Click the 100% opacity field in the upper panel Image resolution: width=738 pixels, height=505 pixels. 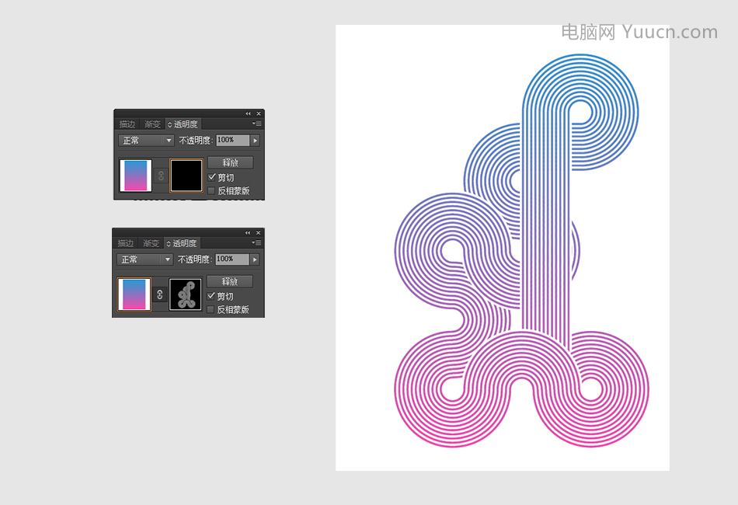pyautogui.click(x=233, y=141)
